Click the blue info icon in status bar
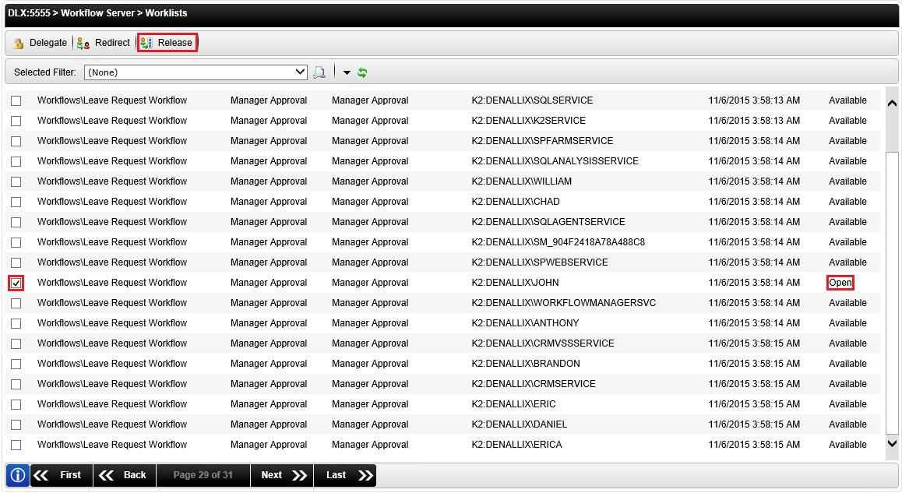This screenshot has height=493, width=902. click(16, 475)
